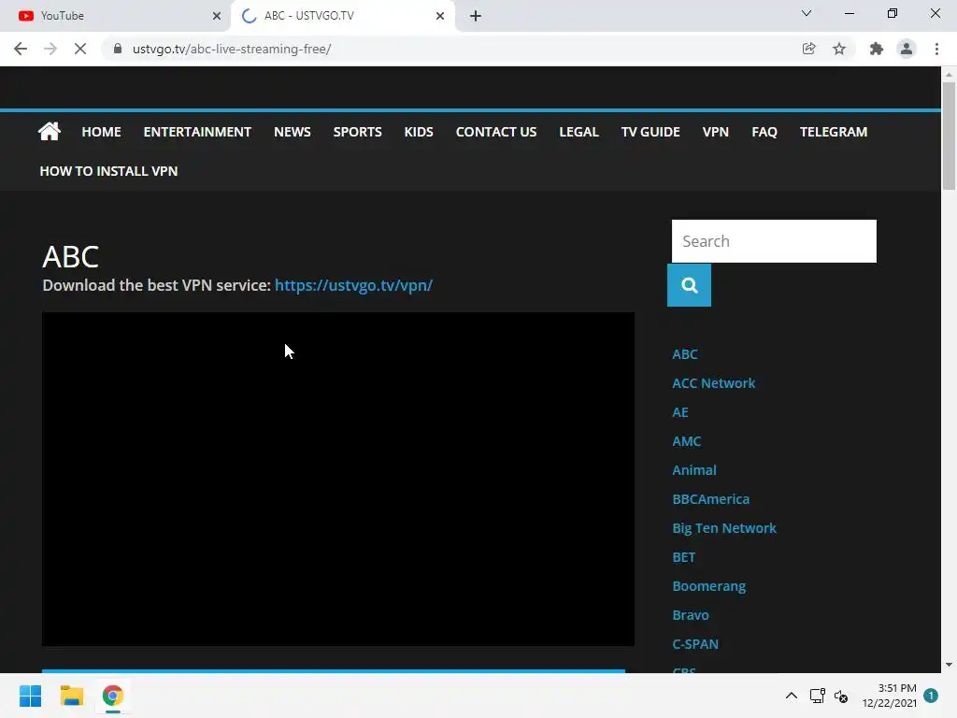Open the Bravo channel link
This screenshot has width=957, height=718.
[x=691, y=615]
